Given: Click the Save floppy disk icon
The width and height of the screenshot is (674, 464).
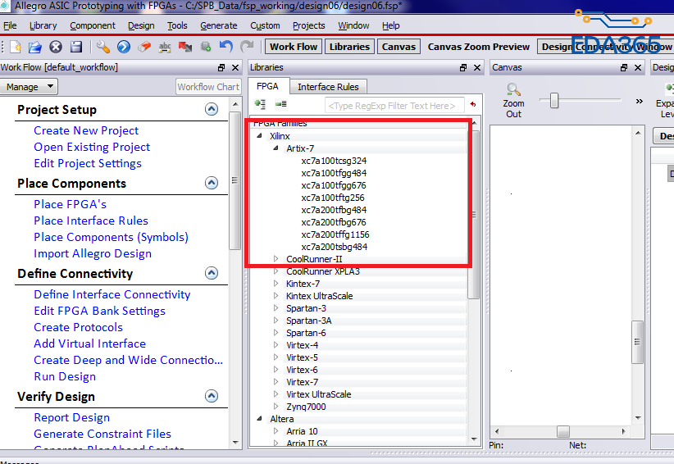Looking at the screenshot, I should (76, 47).
